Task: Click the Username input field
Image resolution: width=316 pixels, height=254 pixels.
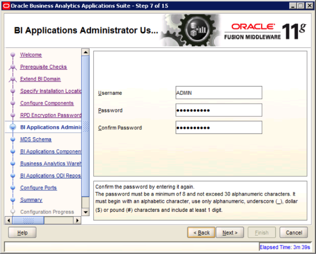Action: [x=219, y=93]
